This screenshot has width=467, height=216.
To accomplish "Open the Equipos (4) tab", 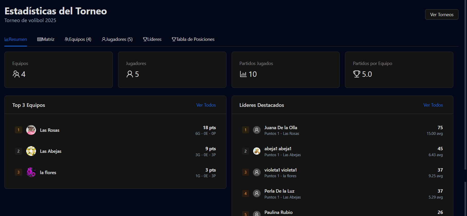I will pyautogui.click(x=78, y=39).
